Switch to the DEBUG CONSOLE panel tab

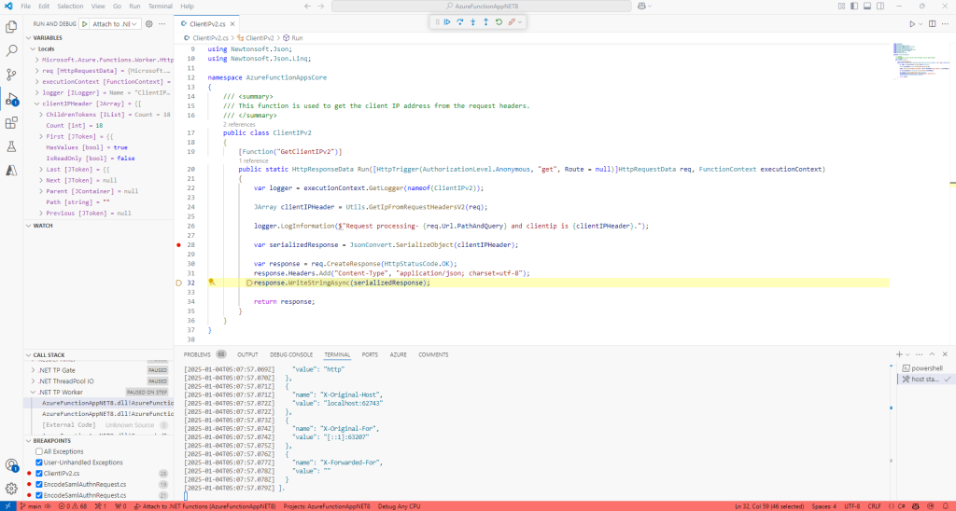(x=290, y=355)
